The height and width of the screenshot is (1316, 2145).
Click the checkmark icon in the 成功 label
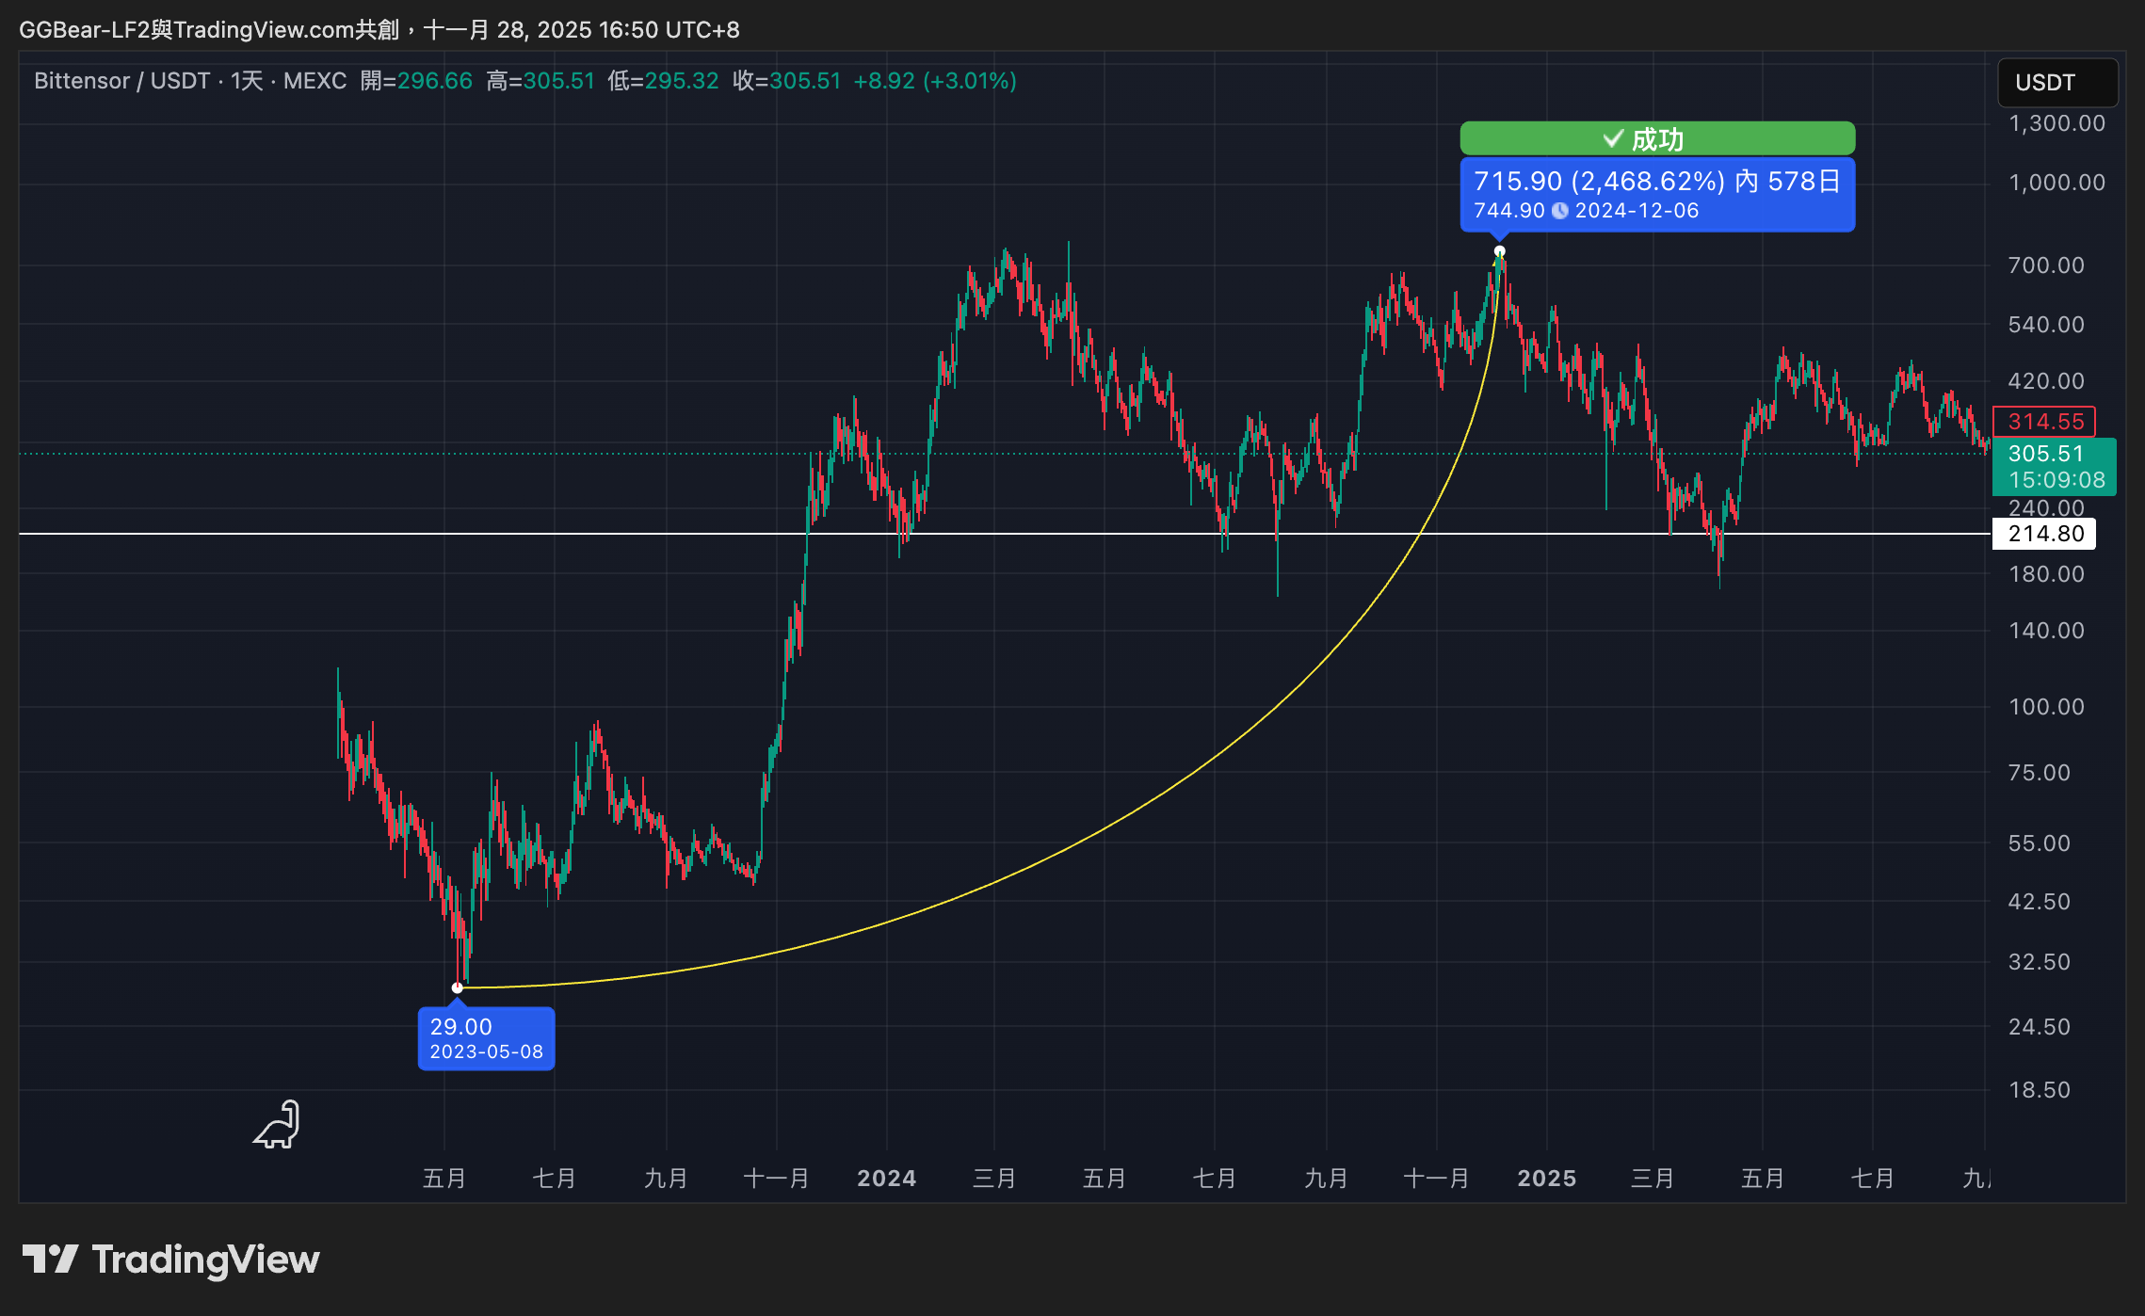click(1613, 139)
